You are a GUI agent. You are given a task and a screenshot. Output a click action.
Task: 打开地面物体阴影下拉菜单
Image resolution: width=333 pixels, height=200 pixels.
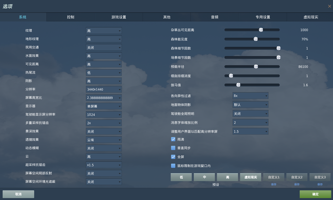click(250, 104)
